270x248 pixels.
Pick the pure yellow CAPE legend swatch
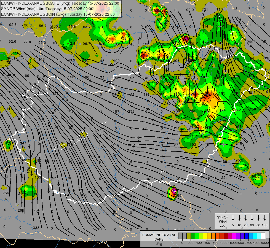tap(205, 236)
